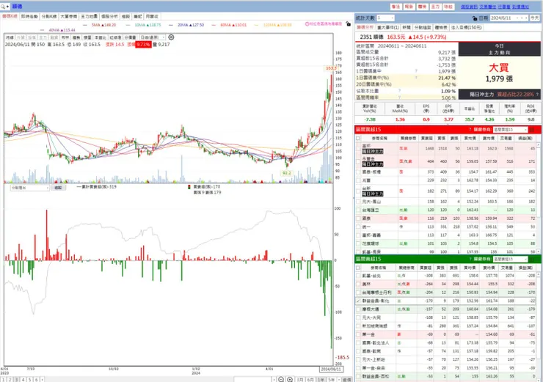Switch to chart page 1 at bottom left

(x=4, y=380)
